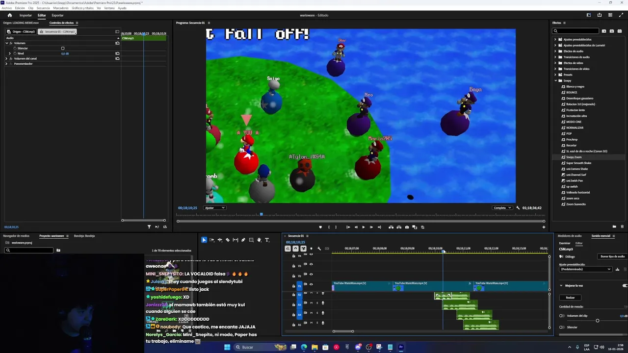
Task: Open the Predeterminado preset dropdown
Action: coord(586,269)
